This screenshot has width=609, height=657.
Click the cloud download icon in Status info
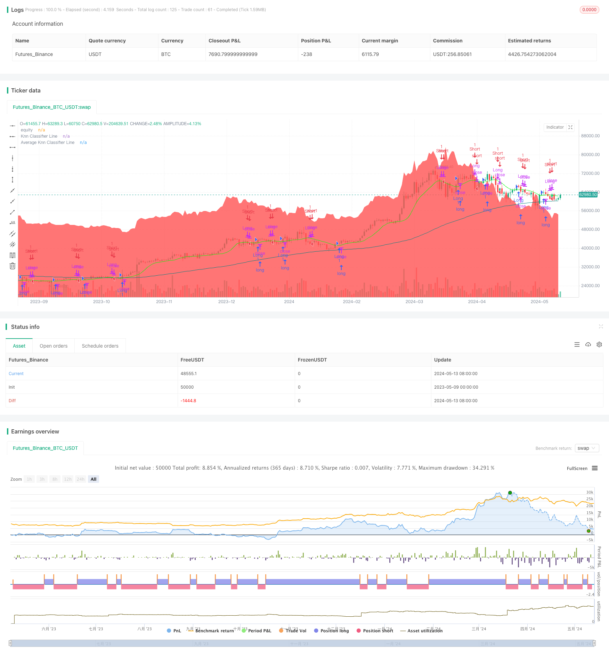[588, 344]
